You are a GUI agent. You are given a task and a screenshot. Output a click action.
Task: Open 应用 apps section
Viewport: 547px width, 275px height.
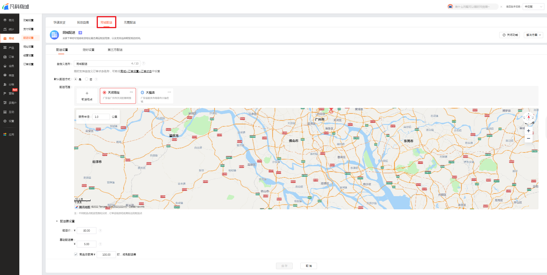click(9, 135)
